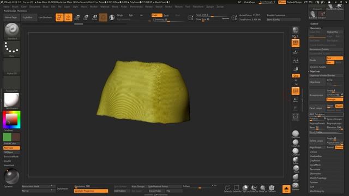Pick a color in the color picker square
The height and width of the screenshot is (196, 349).
(x=11, y=119)
